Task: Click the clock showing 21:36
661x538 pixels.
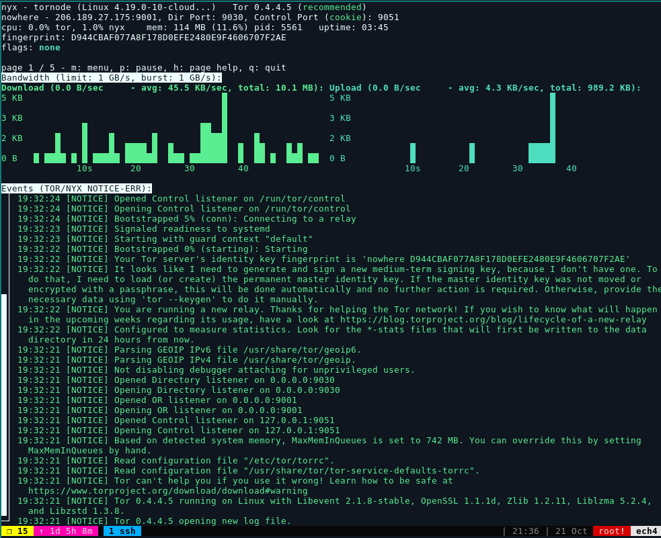Action: [x=526, y=531]
